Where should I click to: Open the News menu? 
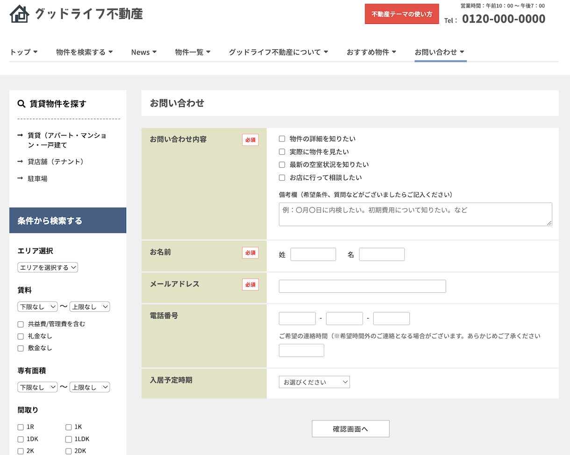pos(144,52)
